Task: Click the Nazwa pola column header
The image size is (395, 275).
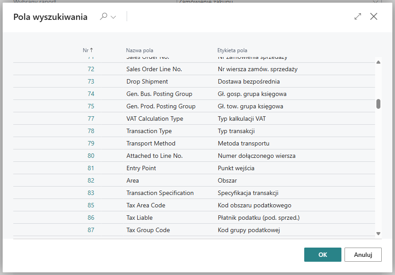Action: (x=139, y=50)
